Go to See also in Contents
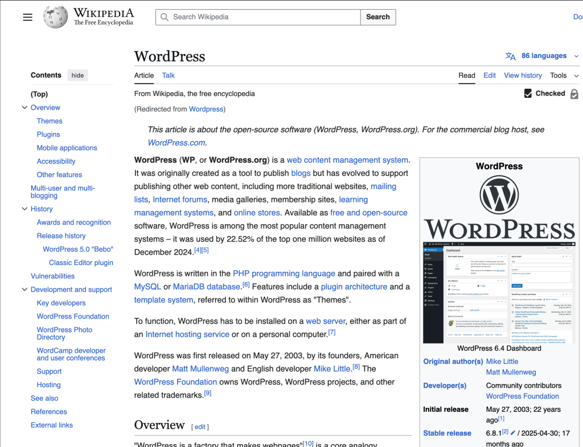583x447 pixels. pos(44,398)
